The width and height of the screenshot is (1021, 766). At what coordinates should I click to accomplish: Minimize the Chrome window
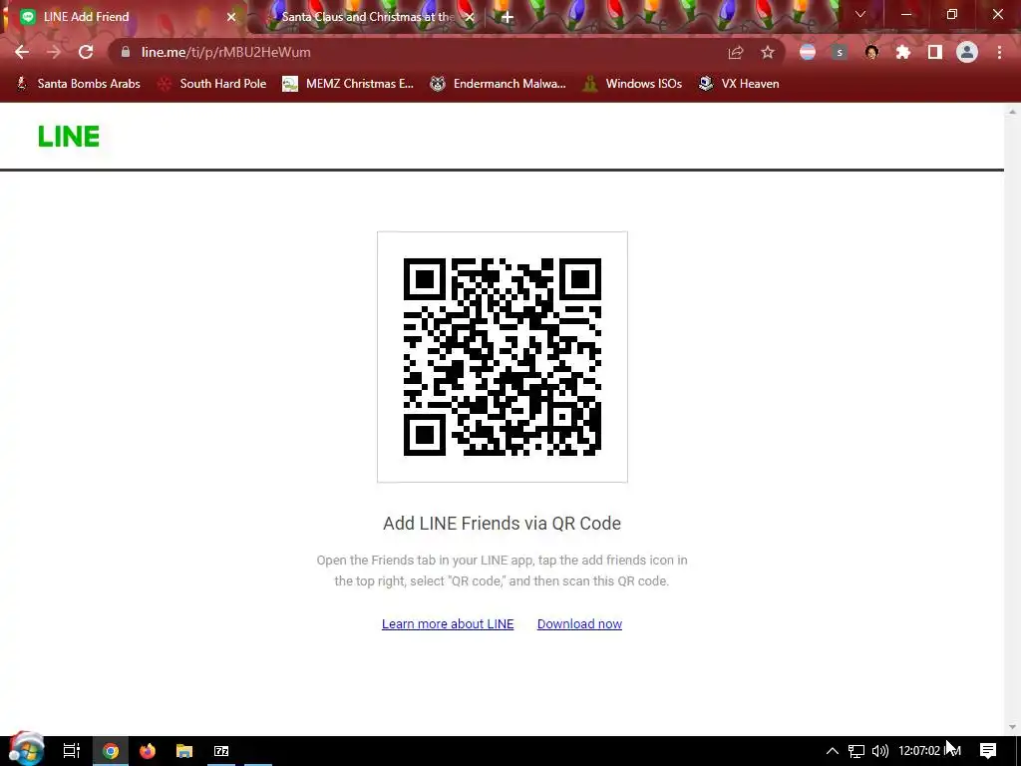[906, 14]
